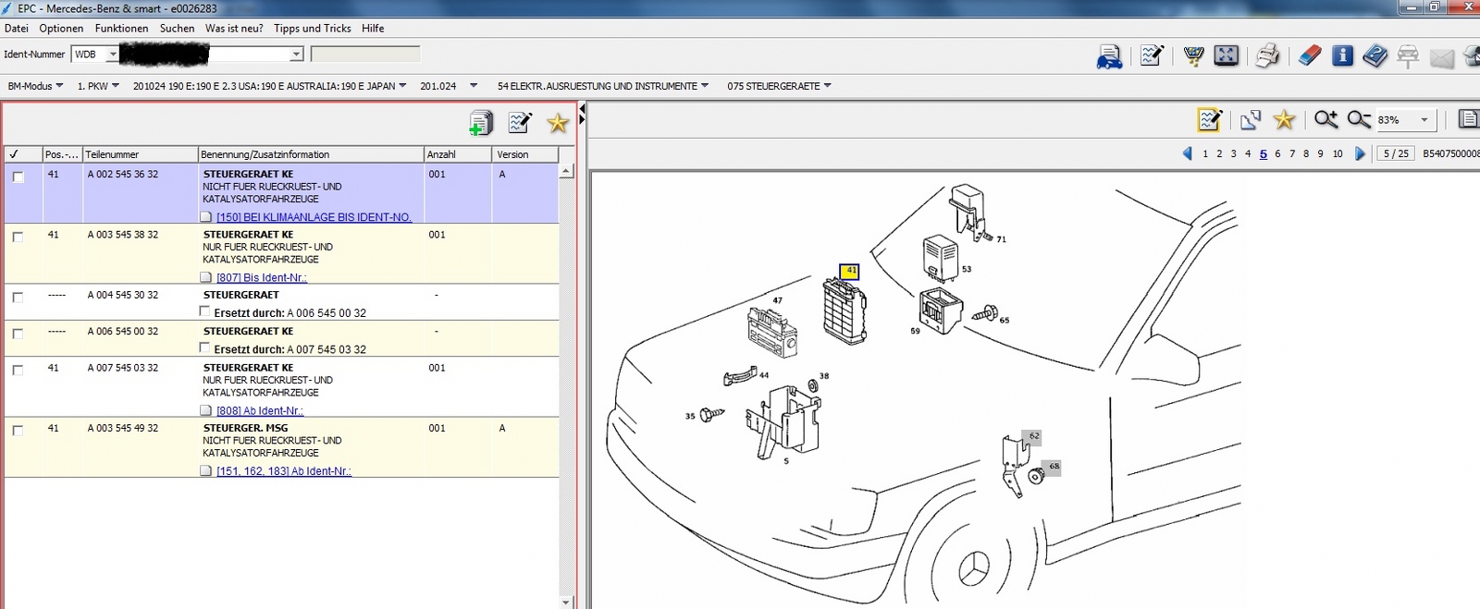Screen dimensions: 1480x609
Task: Open the Ident-Nummer combo box arrow
Action: click(296, 55)
